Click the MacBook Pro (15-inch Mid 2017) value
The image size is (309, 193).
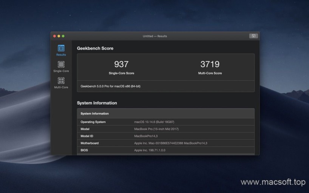pyautogui.click(x=156, y=129)
